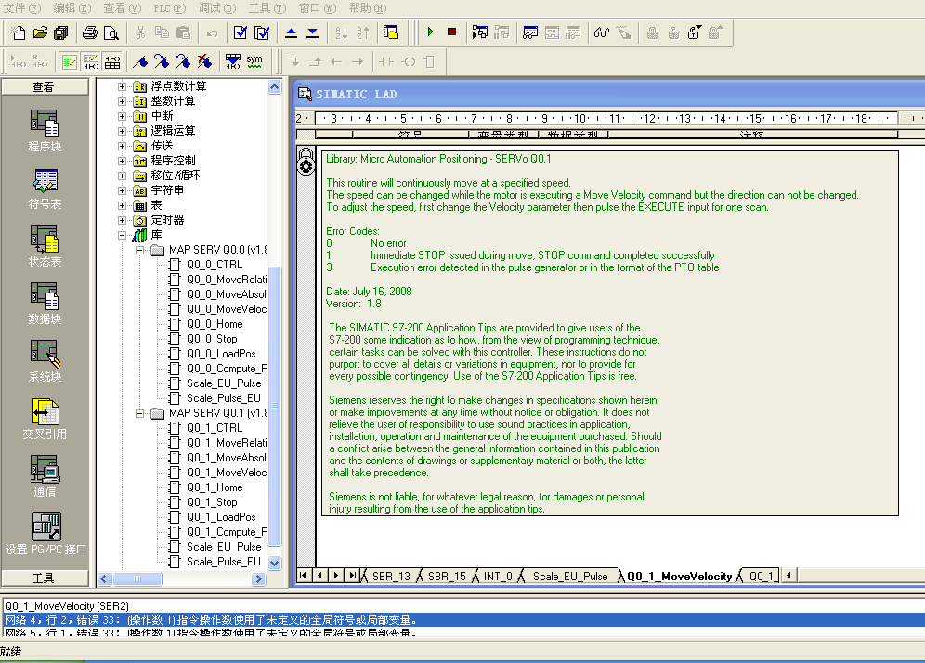Open 通信 in the navigation bar
Viewport: 925px width, 663px height.
pyautogui.click(x=45, y=476)
